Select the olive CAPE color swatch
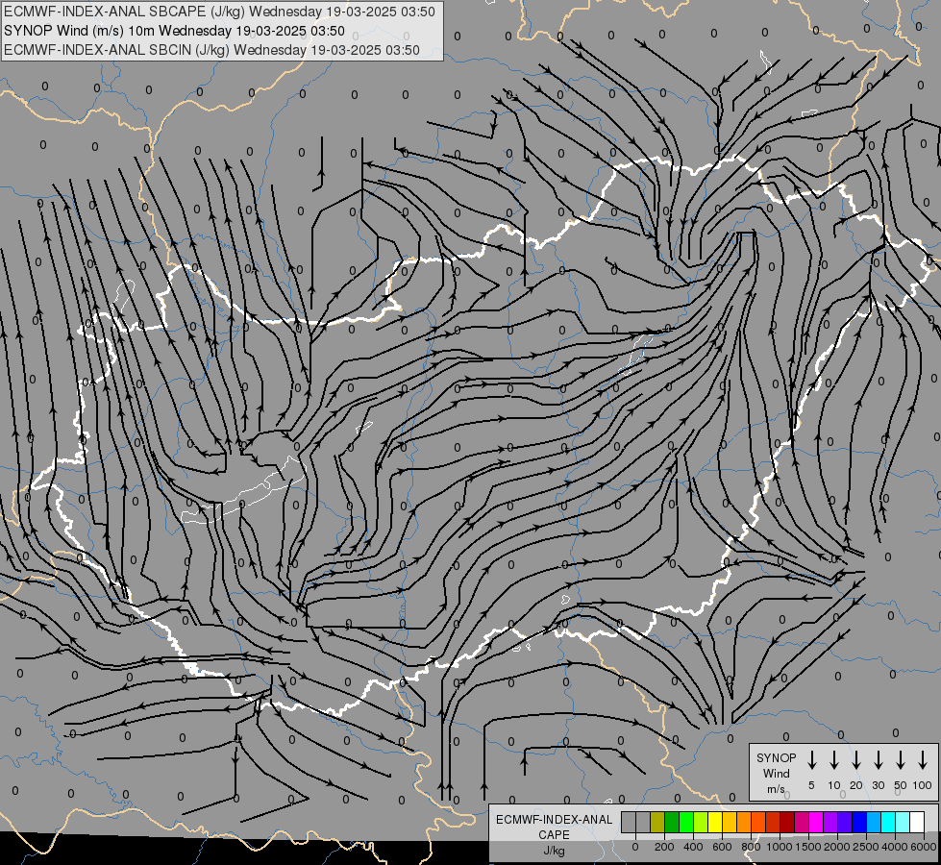Viewport: 941px width, 865px height. [657, 822]
